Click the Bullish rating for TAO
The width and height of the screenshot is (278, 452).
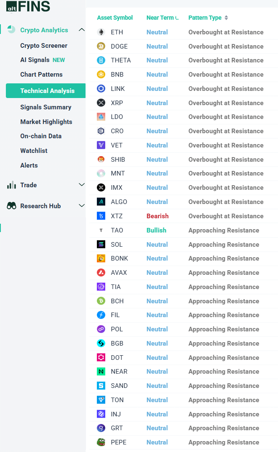pyautogui.click(x=156, y=230)
